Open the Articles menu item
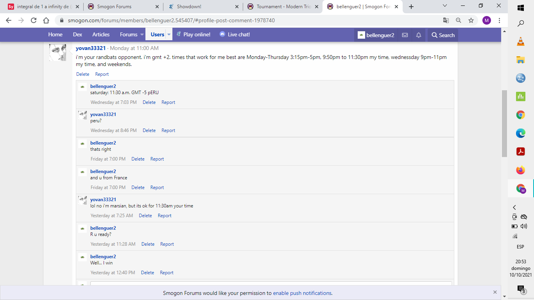 tap(101, 35)
